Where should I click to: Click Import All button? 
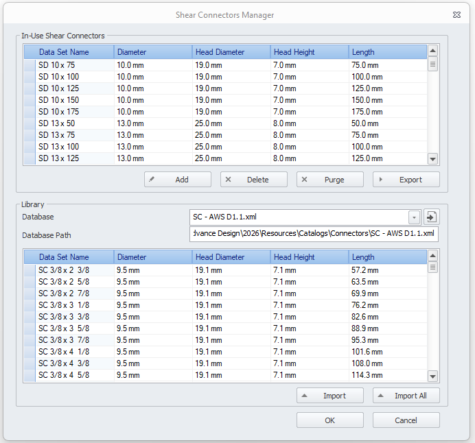(x=406, y=396)
